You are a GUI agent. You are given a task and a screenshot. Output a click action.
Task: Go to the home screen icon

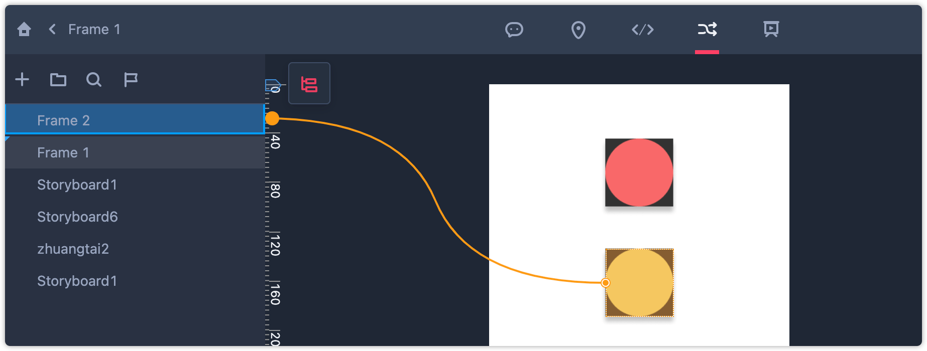[24, 30]
